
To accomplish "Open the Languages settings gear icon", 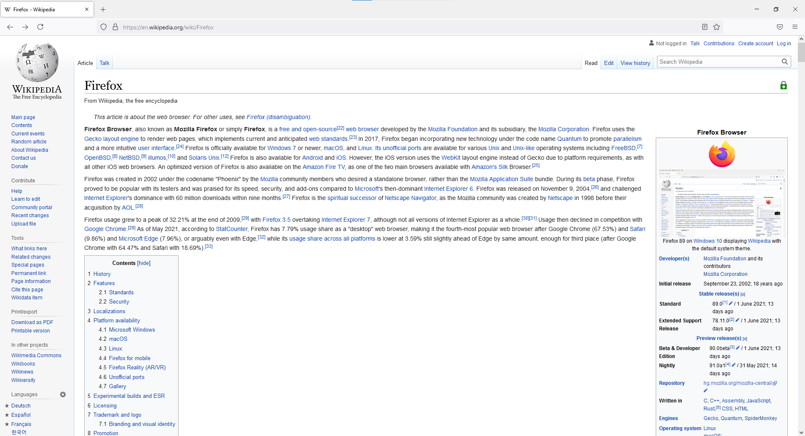I will (x=63, y=394).
